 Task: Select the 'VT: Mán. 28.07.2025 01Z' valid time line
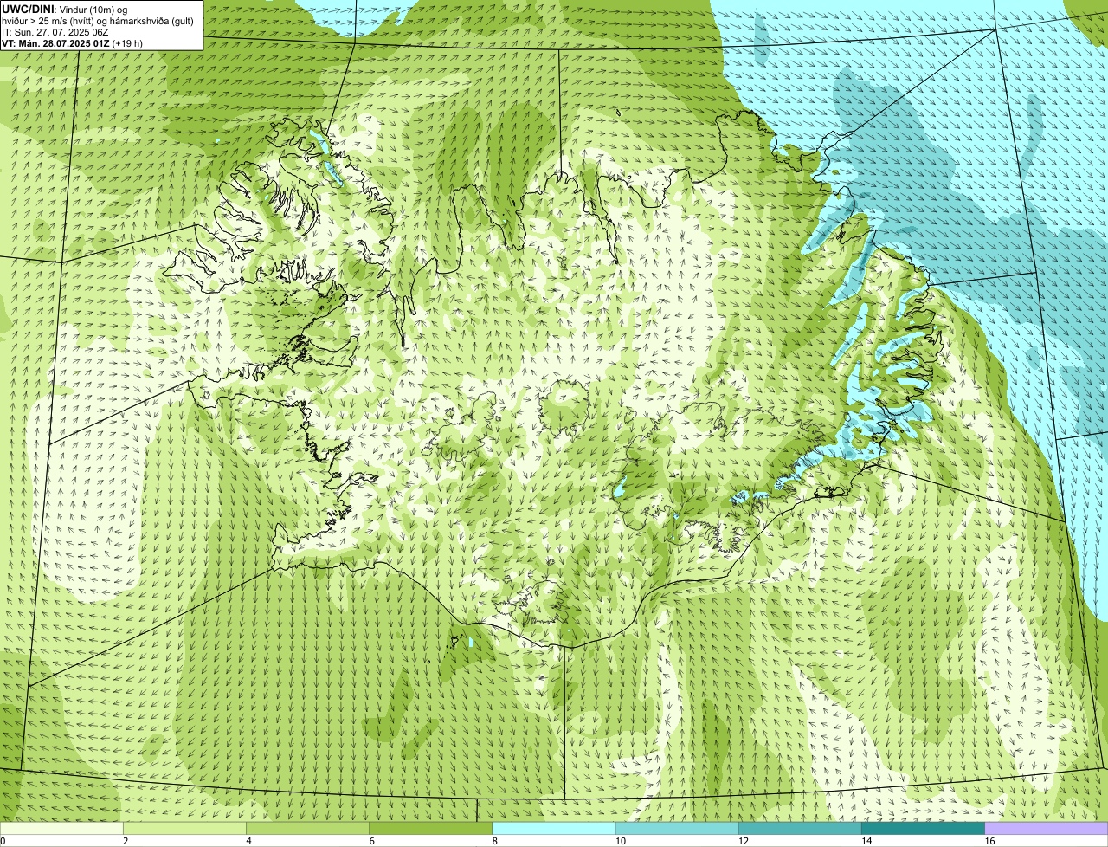tap(72, 42)
